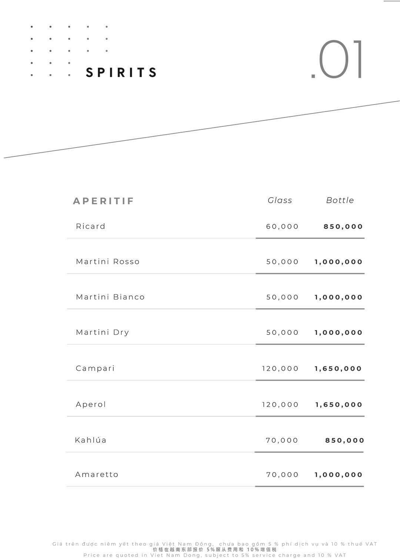
Task: Click Campari glass price 120,000
Action: (280, 368)
